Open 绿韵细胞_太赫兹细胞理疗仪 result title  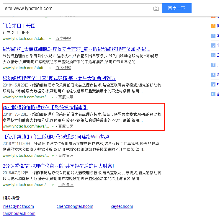76,49
